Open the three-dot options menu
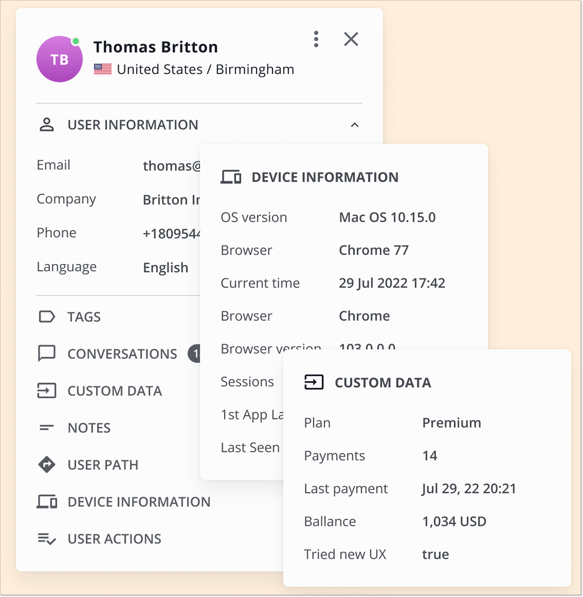Image resolution: width=583 pixels, height=597 pixels. [x=316, y=39]
